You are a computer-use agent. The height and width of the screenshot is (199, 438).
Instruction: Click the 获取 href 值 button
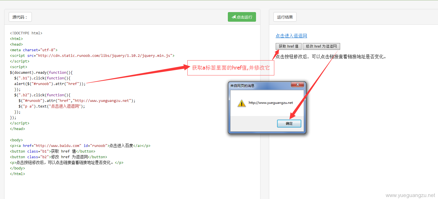(289, 46)
